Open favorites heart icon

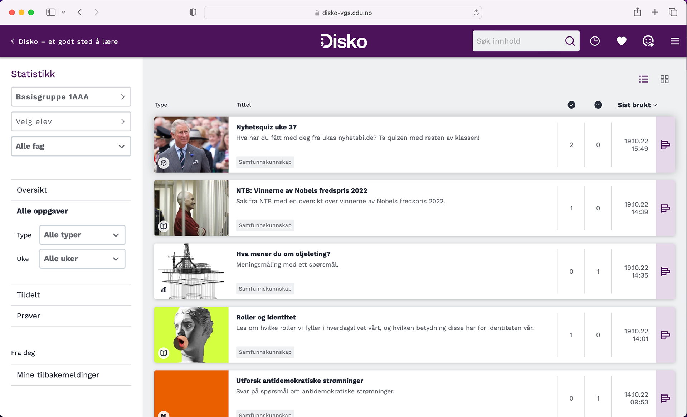tap(622, 41)
